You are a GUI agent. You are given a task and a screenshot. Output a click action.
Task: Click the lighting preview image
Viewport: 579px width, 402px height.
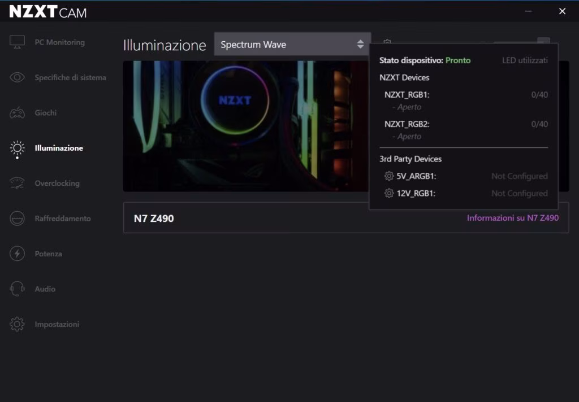246,126
